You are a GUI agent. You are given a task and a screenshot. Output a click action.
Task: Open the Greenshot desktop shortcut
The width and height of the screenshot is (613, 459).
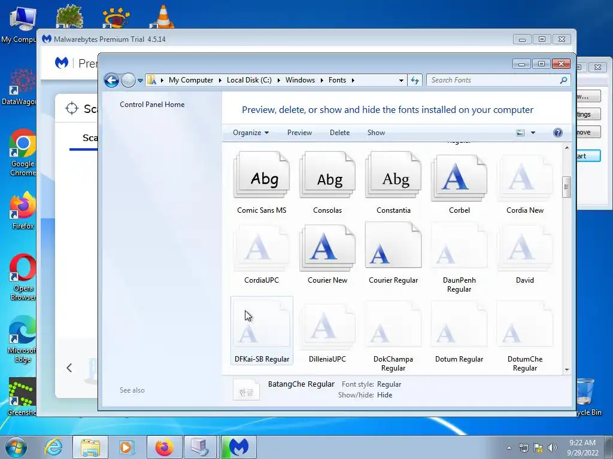point(22,397)
